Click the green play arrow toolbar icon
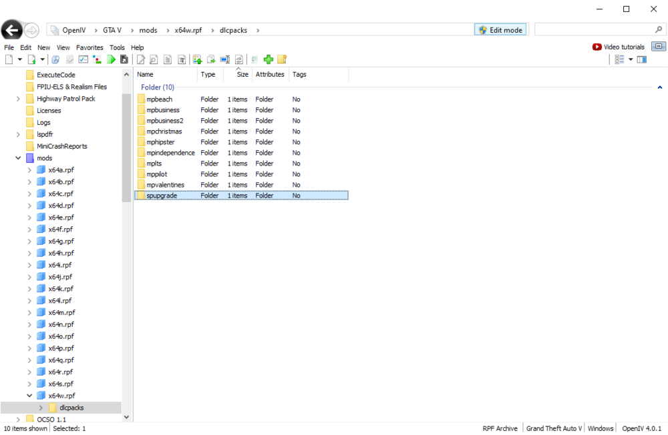The height and width of the screenshot is (435, 668). pos(111,59)
